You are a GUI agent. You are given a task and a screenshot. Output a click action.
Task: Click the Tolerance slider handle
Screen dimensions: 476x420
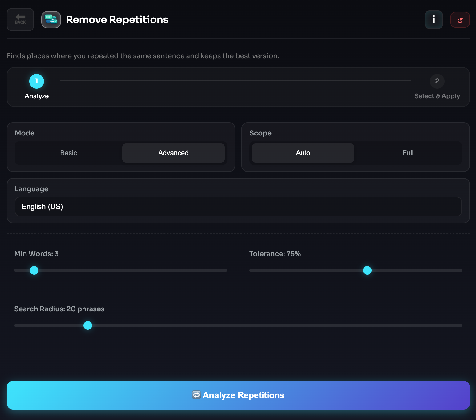367,270
